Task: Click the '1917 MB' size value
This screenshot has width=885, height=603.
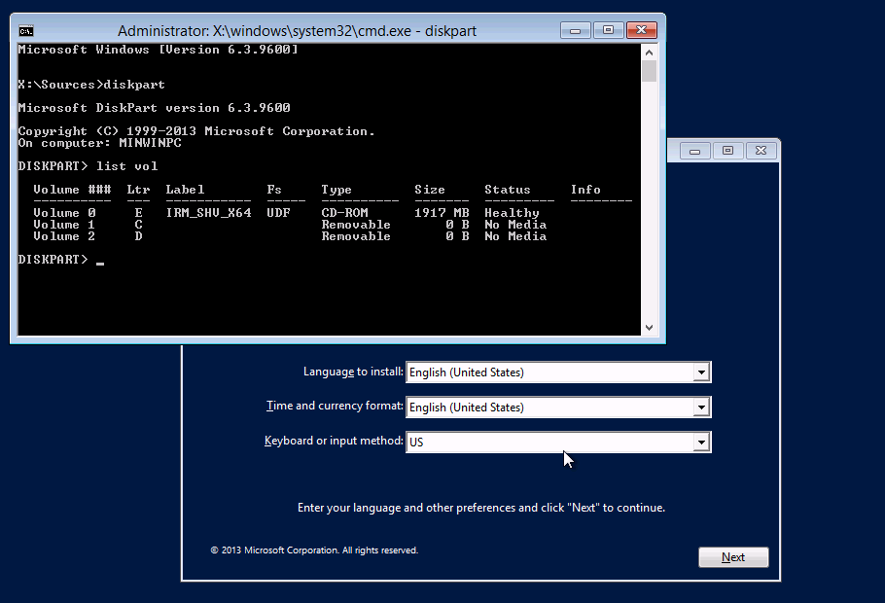Action: click(x=442, y=213)
